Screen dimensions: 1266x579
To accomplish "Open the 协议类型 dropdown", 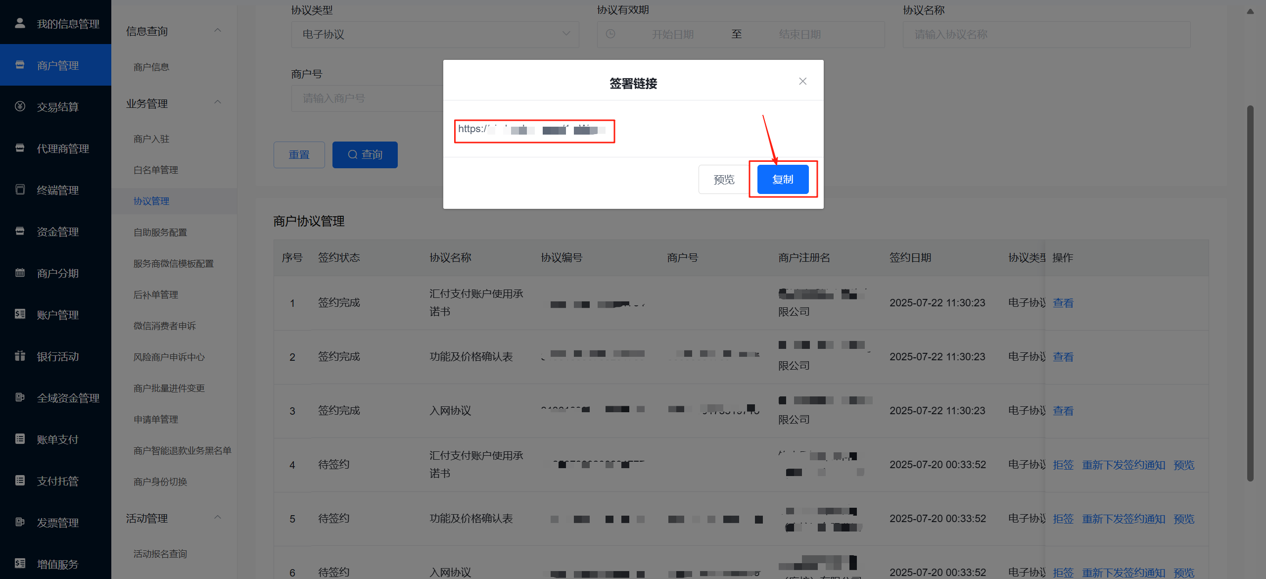I will click(435, 34).
